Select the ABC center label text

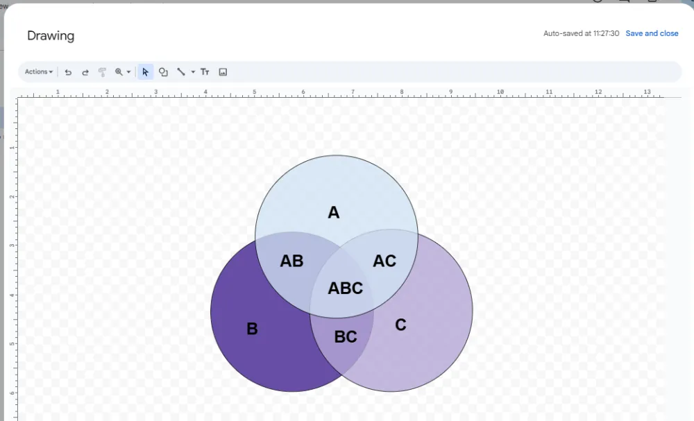345,288
